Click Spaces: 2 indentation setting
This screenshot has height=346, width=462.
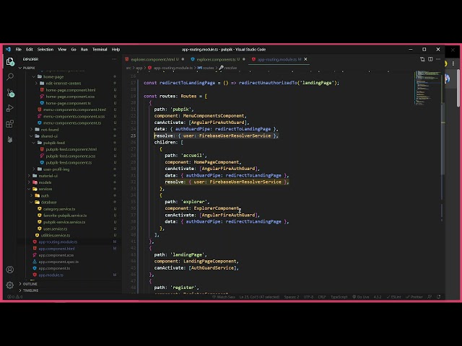(292, 297)
